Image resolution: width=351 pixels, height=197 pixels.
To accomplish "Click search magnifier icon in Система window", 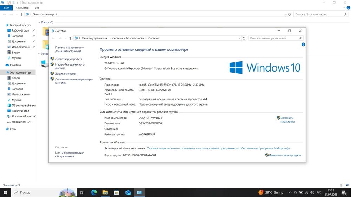I will click(x=300, y=38).
